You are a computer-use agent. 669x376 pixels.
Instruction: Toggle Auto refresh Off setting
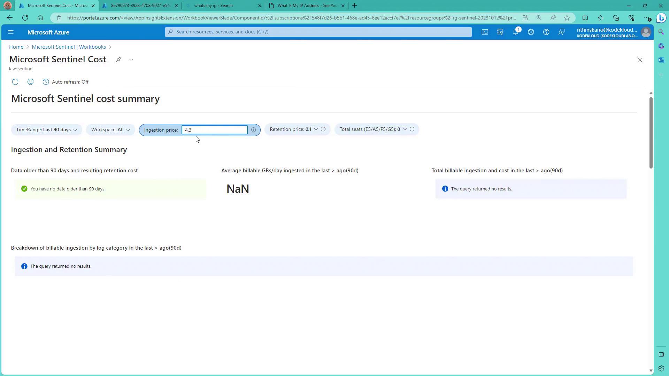pyautogui.click(x=66, y=82)
